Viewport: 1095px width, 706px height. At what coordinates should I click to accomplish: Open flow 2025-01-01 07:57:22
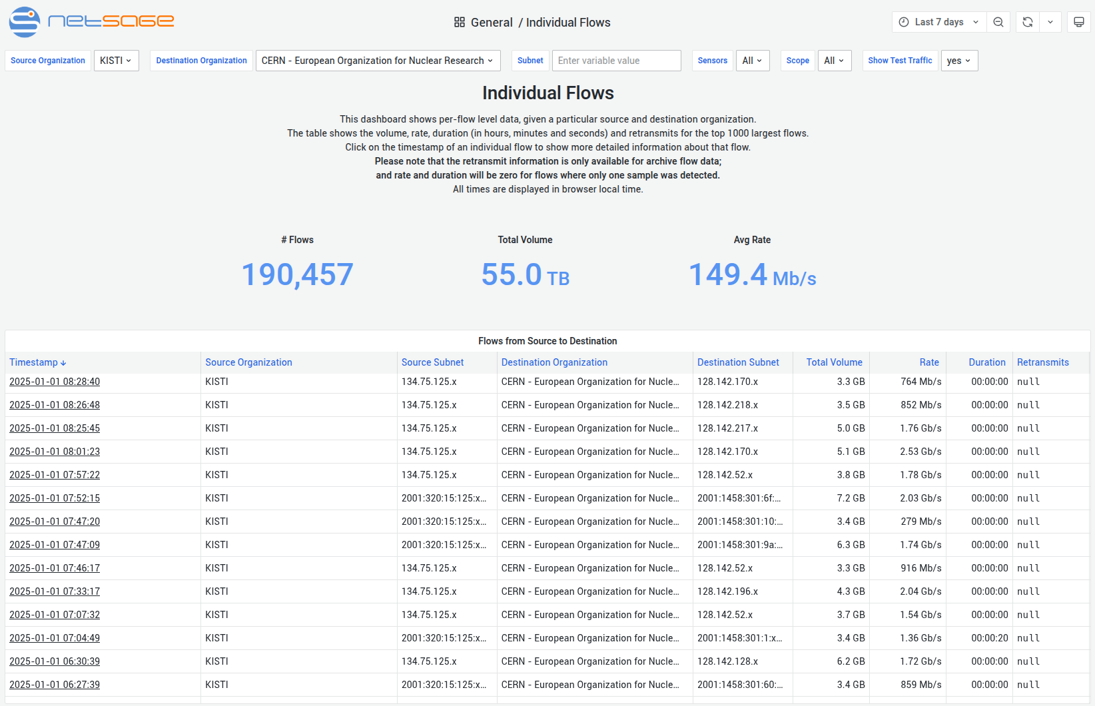coord(55,475)
